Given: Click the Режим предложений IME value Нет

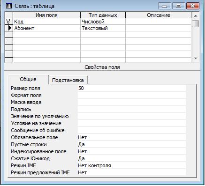Looking at the screenshot, I should [131, 172].
